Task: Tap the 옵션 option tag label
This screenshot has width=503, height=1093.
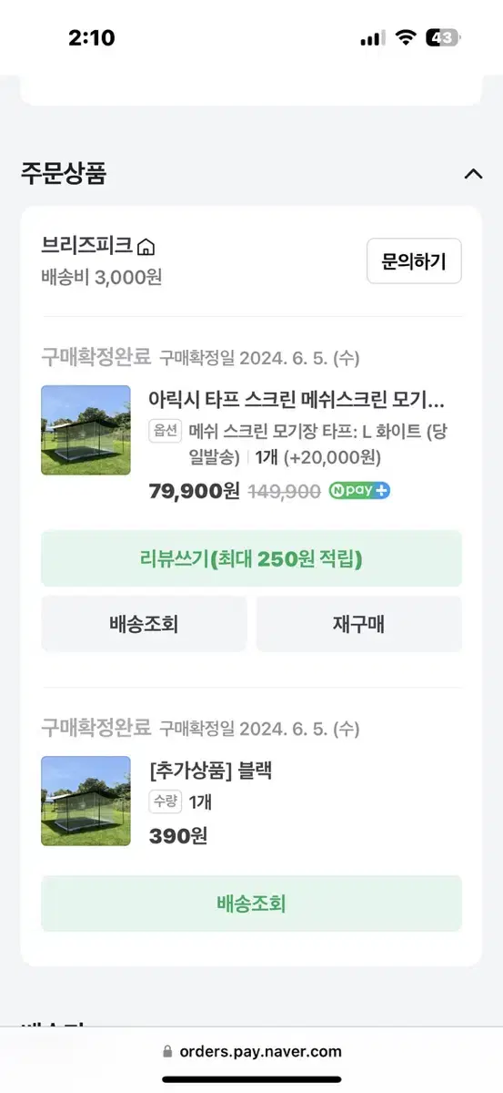Action: click(x=166, y=431)
